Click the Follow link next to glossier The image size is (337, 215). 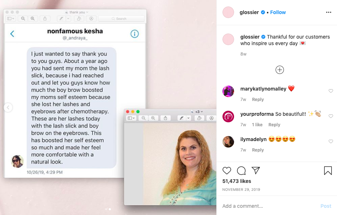click(x=278, y=12)
